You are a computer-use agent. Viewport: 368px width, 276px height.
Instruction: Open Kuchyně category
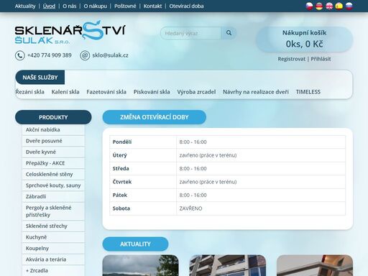pyautogui.click(x=53, y=237)
